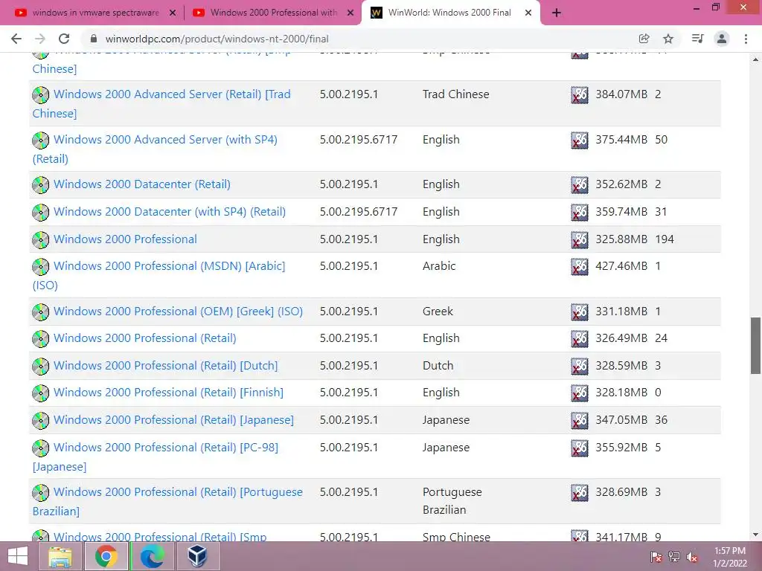Click the 347.05MB size value
762x571 pixels.
(621, 420)
